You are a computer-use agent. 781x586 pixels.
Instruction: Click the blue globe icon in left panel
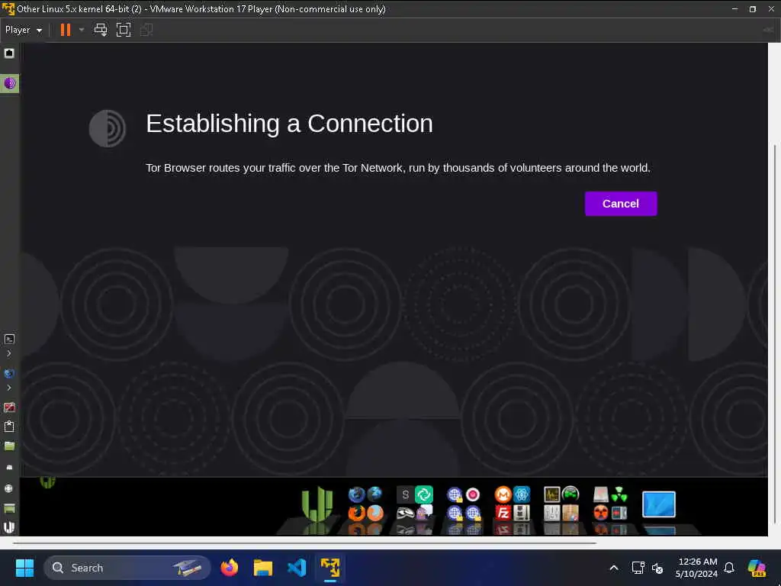click(9, 373)
